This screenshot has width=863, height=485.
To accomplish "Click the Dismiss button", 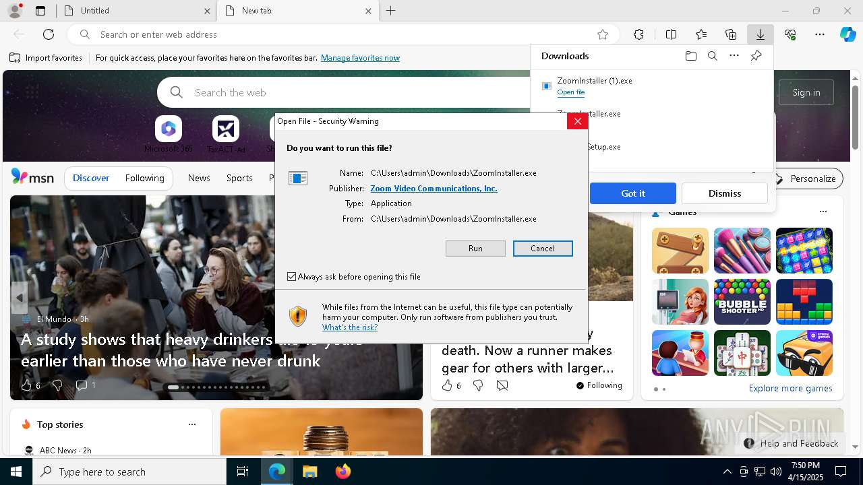I will point(725,193).
